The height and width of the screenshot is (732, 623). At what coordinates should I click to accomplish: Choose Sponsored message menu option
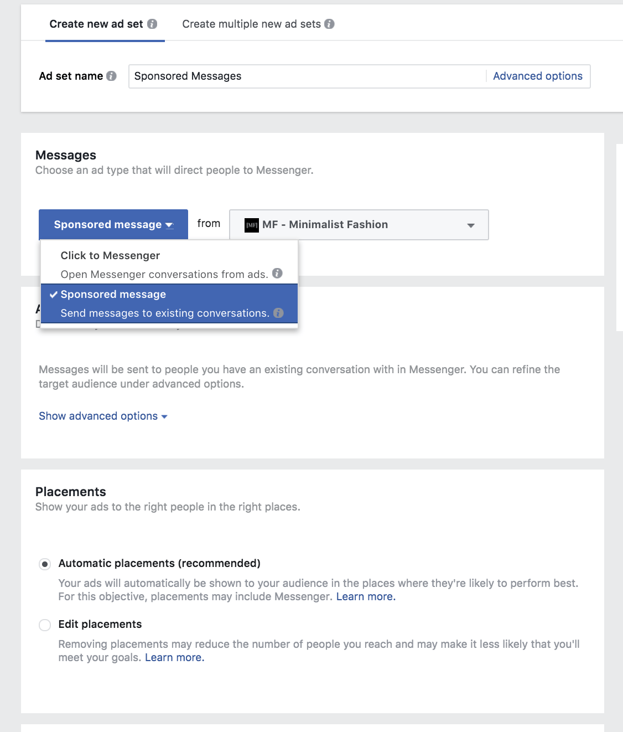click(113, 295)
